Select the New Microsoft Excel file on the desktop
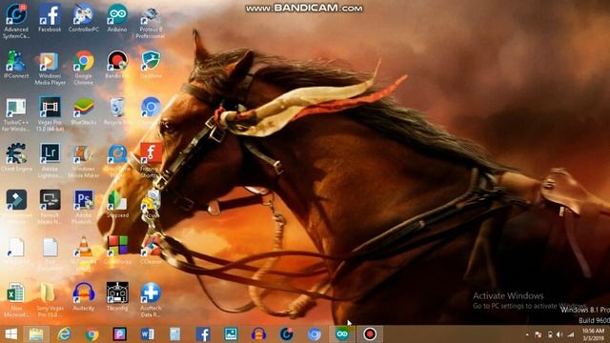Screen dimensions: 610x343 [16, 299]
